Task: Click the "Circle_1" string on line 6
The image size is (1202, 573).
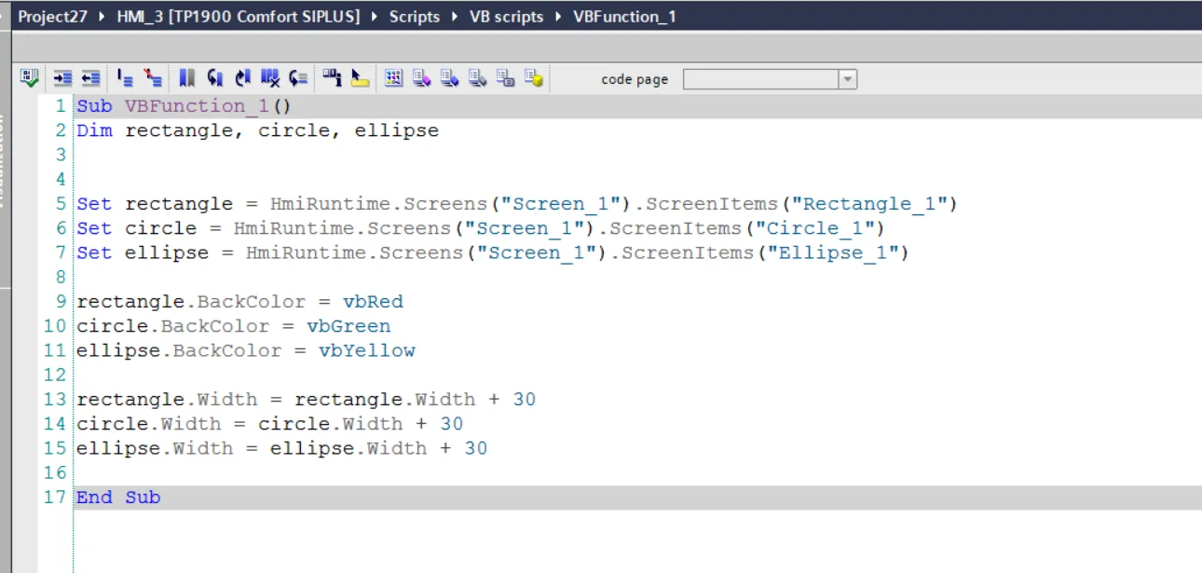Action: coord(813,228)
